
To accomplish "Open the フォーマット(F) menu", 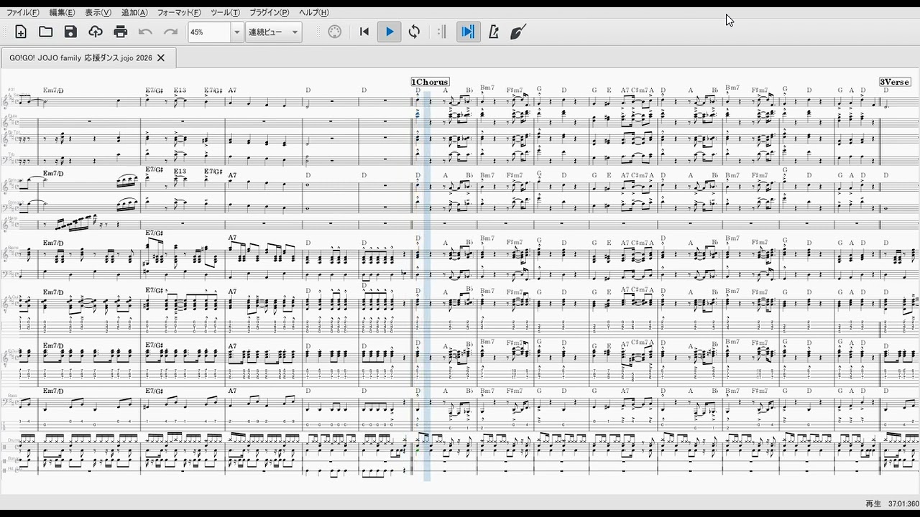I will point(179,13).
